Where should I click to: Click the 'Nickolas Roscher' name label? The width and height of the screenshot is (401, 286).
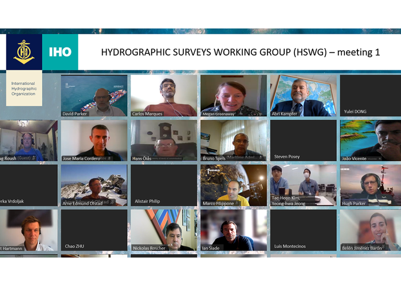click(x=149, y=248)
